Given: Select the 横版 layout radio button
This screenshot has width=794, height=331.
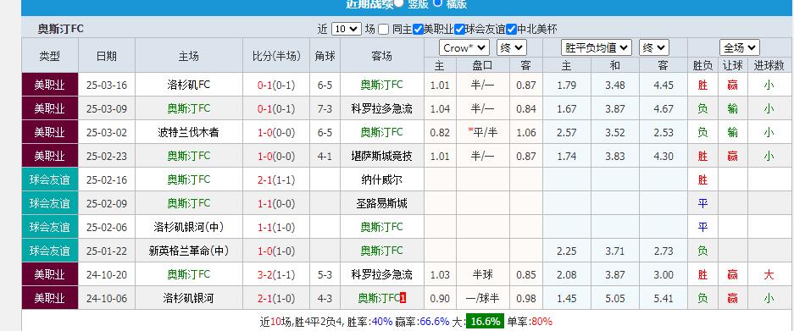Looking at the screenshot, I should (437, 3).
